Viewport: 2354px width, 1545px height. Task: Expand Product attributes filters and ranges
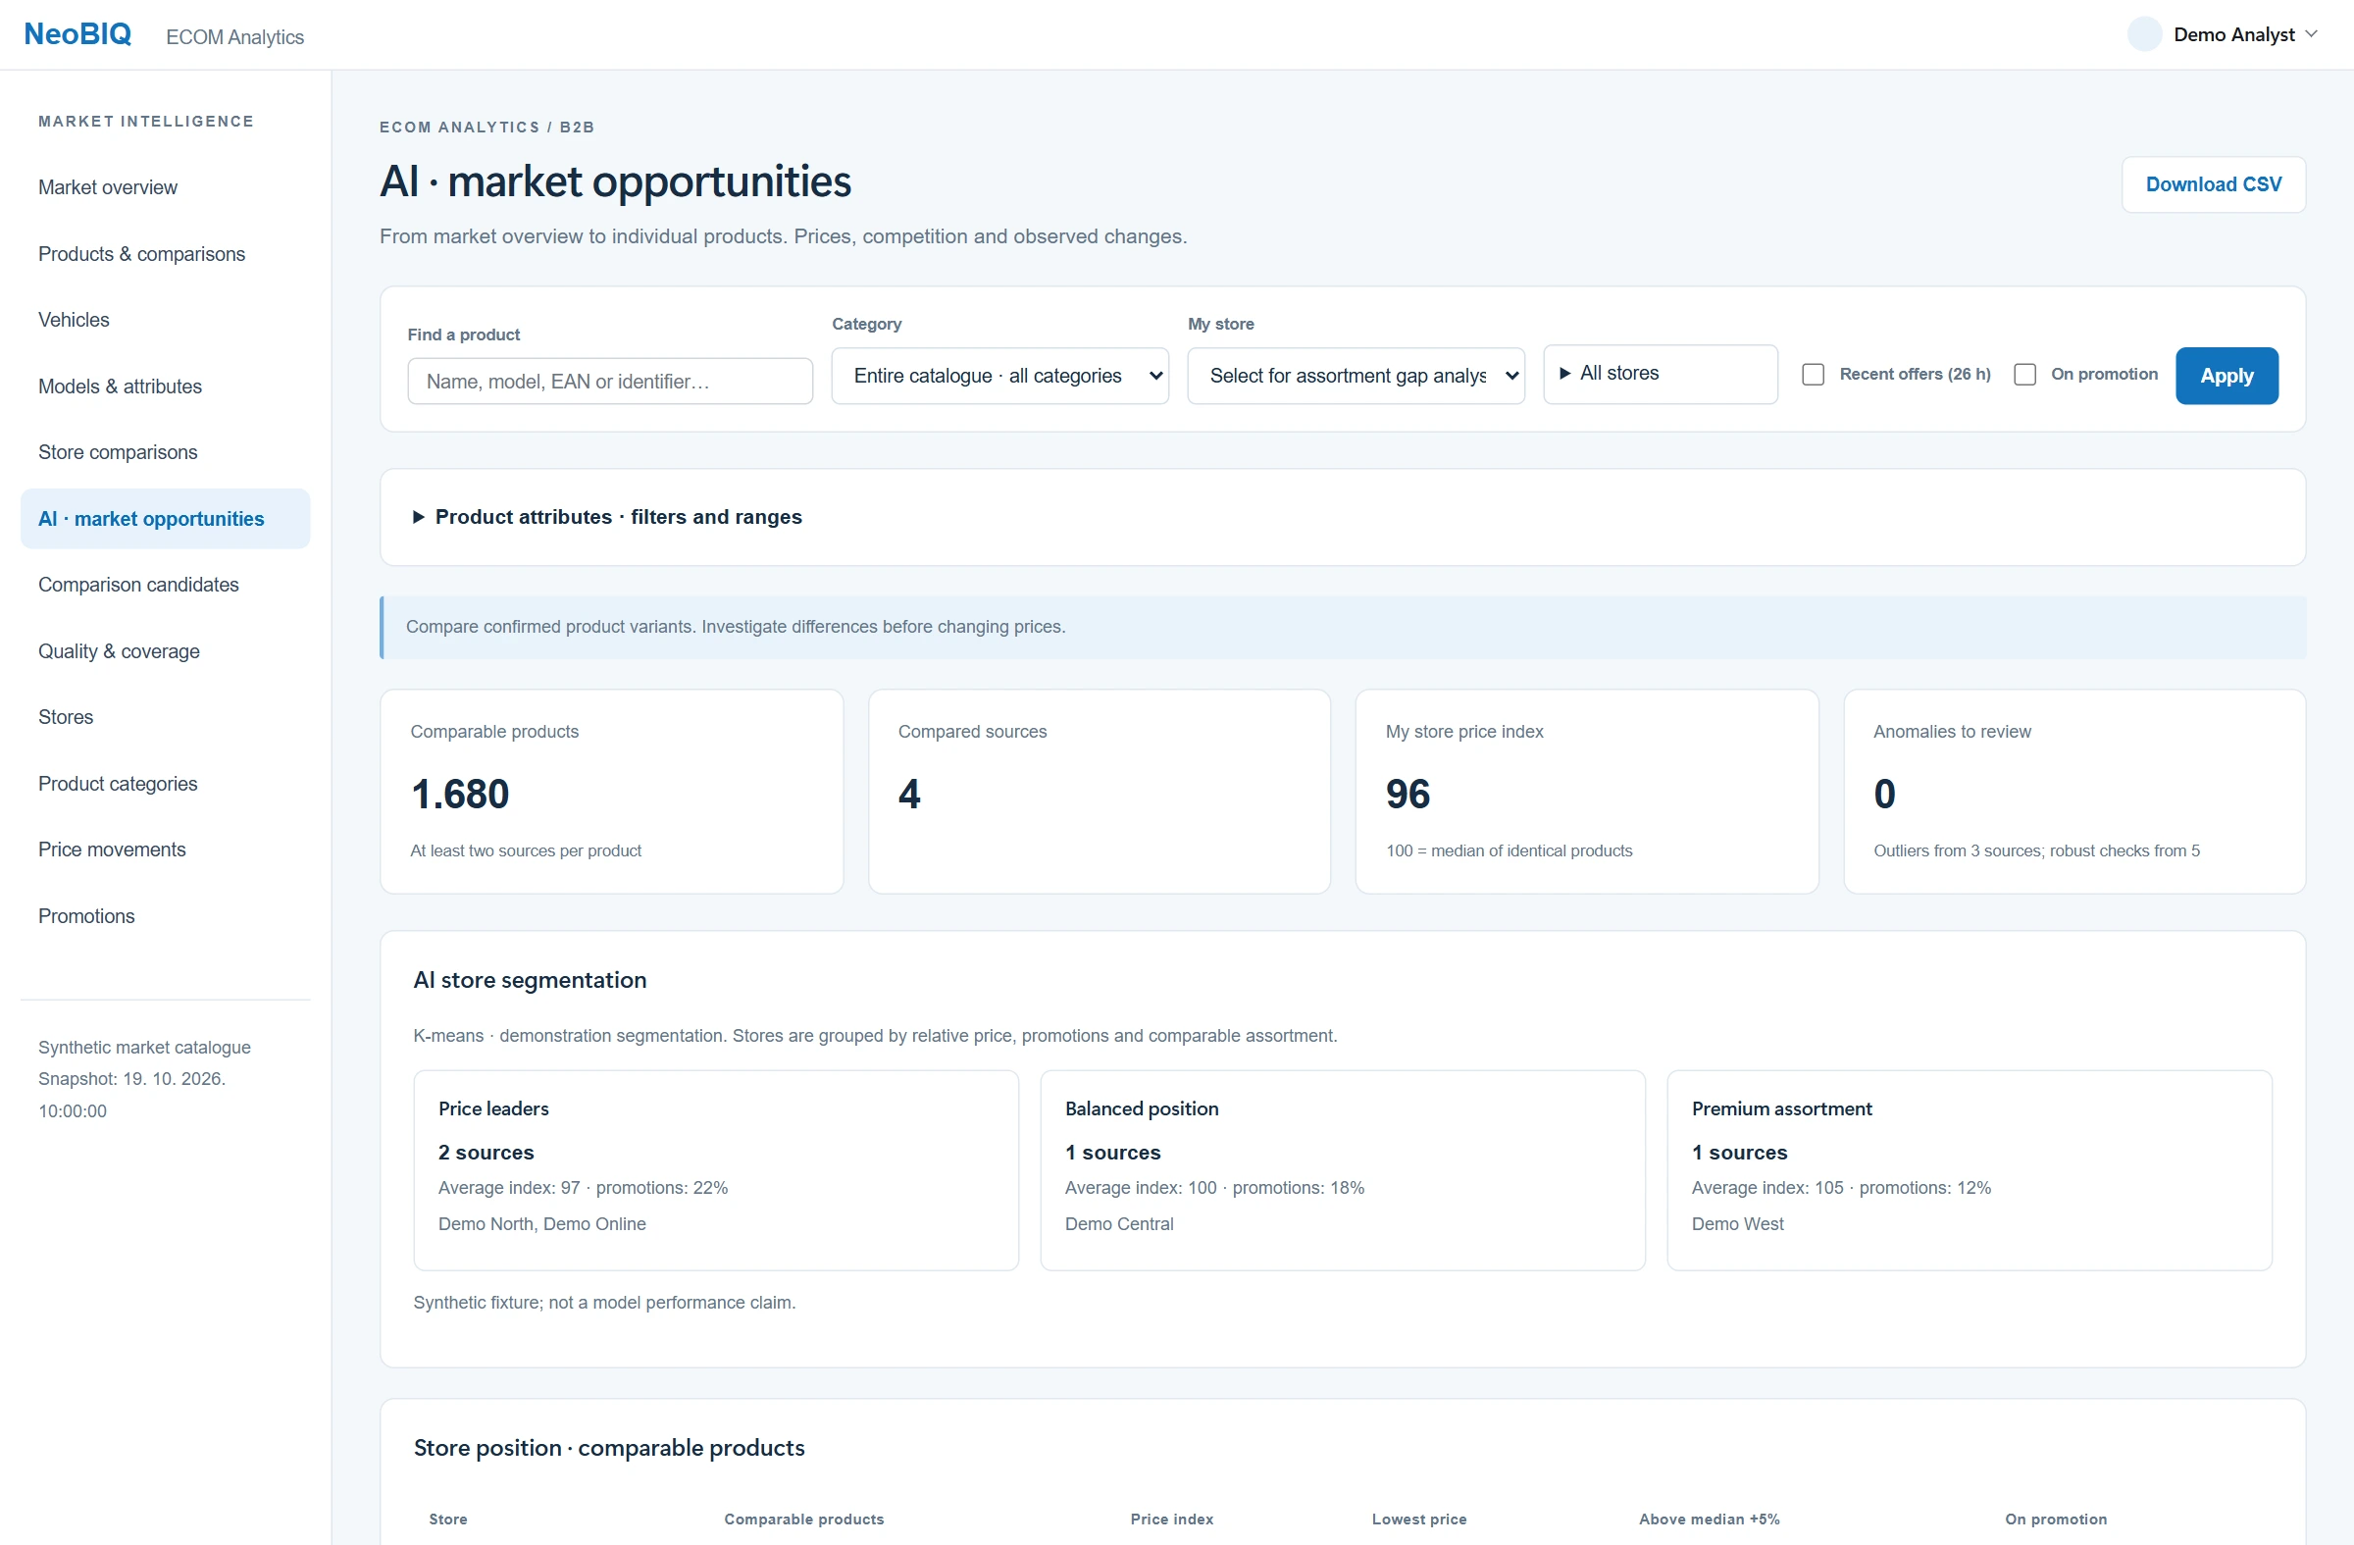pos(607,517)
